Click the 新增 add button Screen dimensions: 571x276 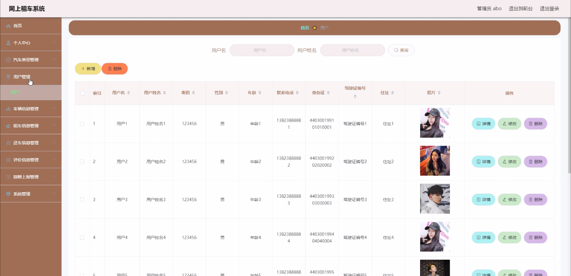[x=88, y=69]
